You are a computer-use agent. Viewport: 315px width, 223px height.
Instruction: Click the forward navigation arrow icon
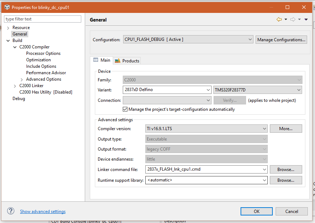[x=293, y=19]
